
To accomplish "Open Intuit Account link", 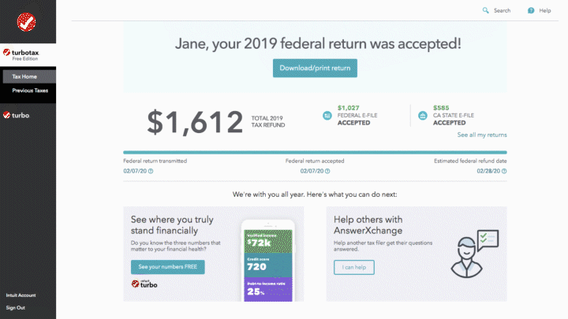I will click(21, 295).
